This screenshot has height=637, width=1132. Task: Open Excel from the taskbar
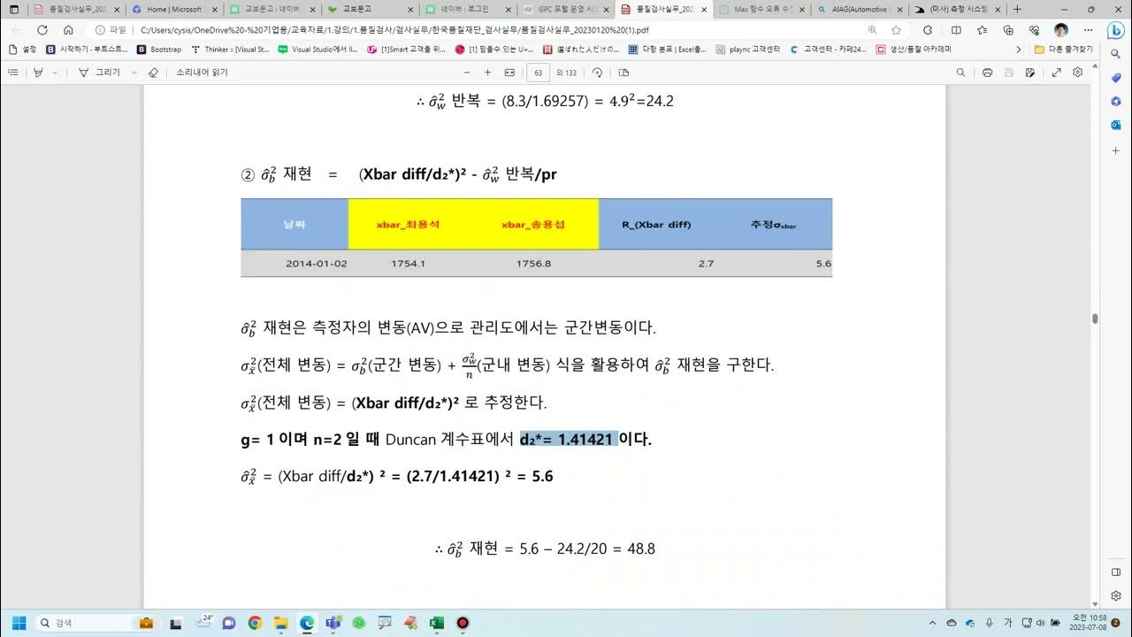436,623
